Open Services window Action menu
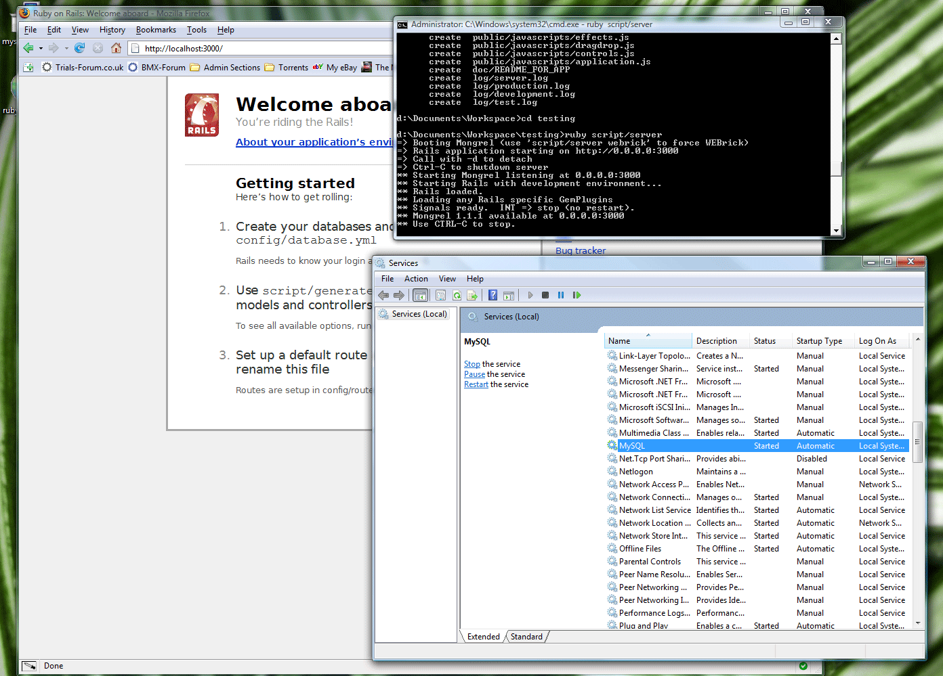The image size is (943, 676). pyautogui.click(x=416, y=279)
